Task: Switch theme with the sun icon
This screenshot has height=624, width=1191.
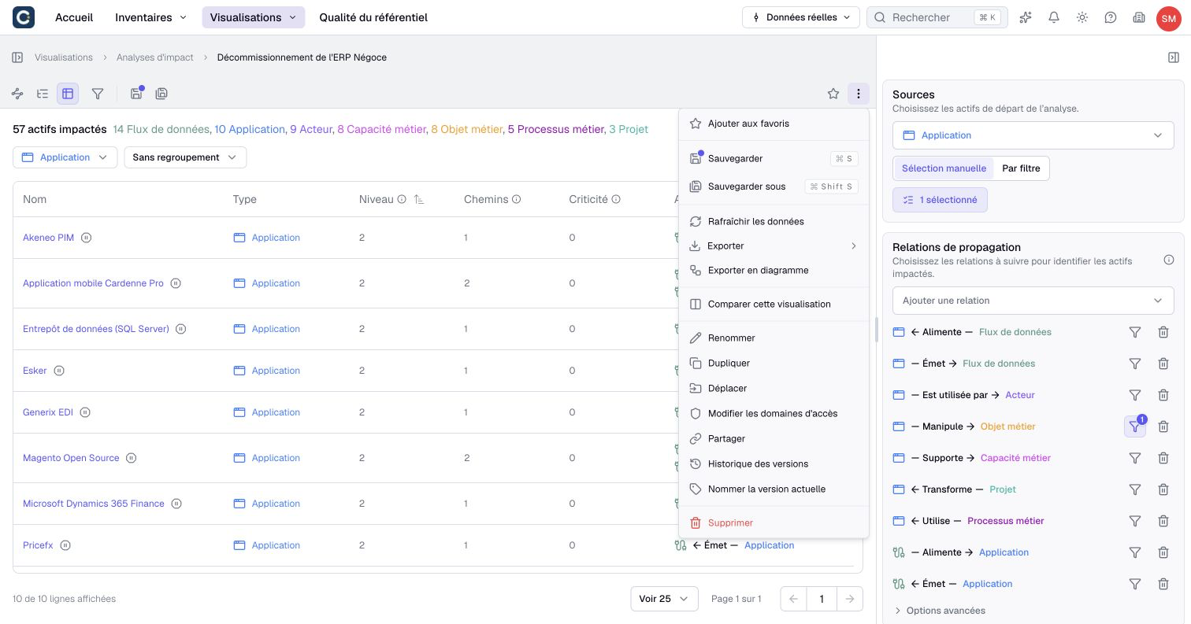Action: (x=1082, y=17)
